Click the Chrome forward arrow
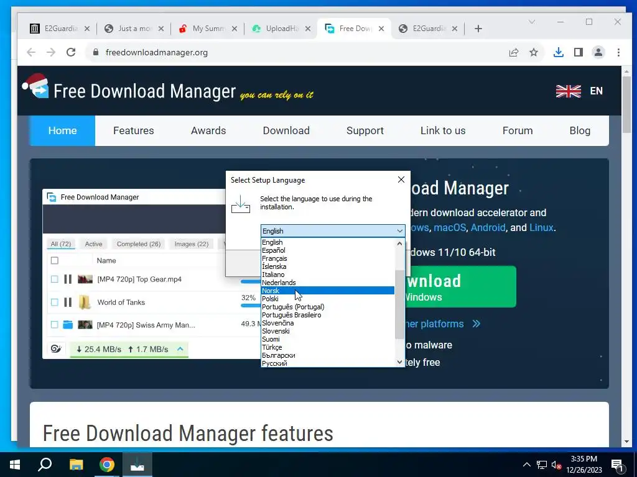Screen dimensions: 637x477 pyautogui.click(x=51, y=52)
